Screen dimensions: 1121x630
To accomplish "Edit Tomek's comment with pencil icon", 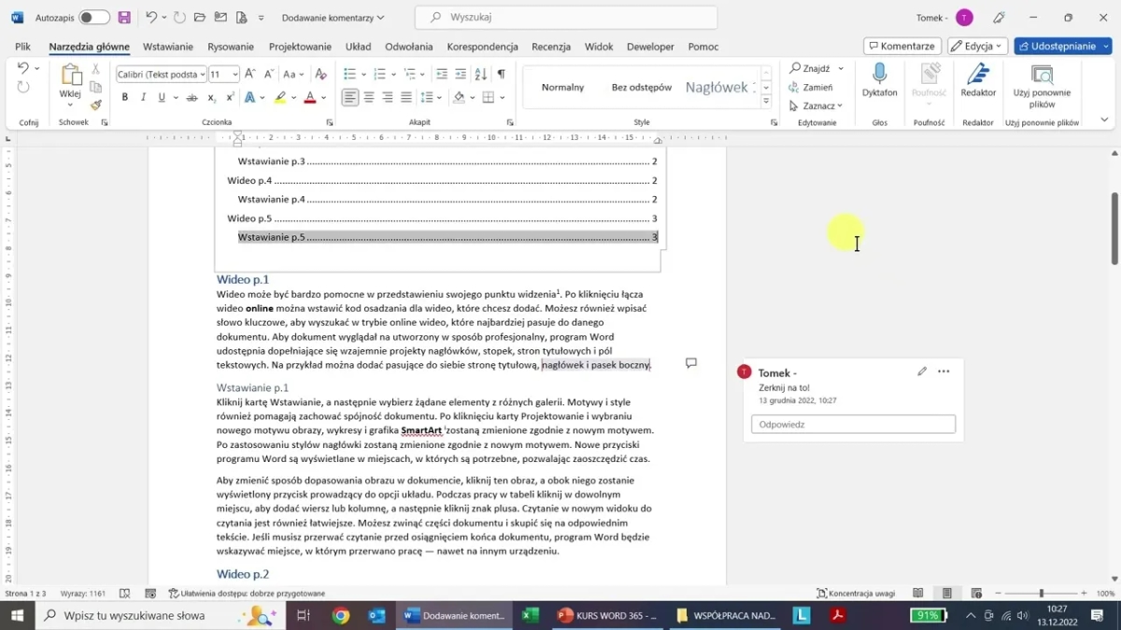I will point(922,371).
